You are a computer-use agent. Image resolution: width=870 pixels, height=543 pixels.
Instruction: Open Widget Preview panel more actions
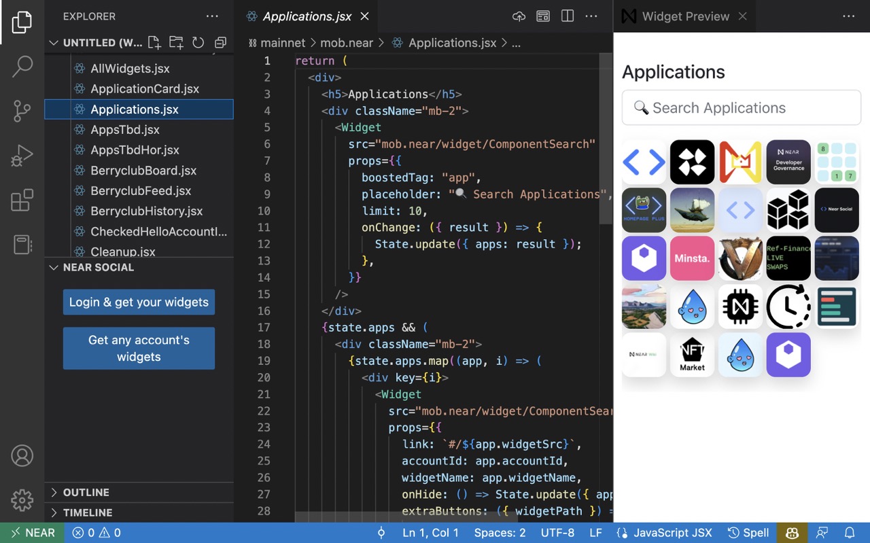click(849, 16)
